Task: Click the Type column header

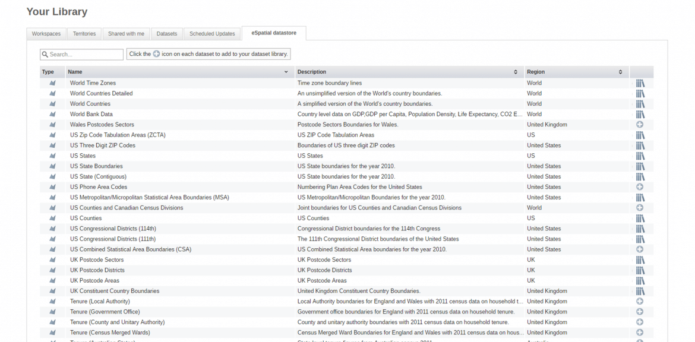Action: coord(52,72)
